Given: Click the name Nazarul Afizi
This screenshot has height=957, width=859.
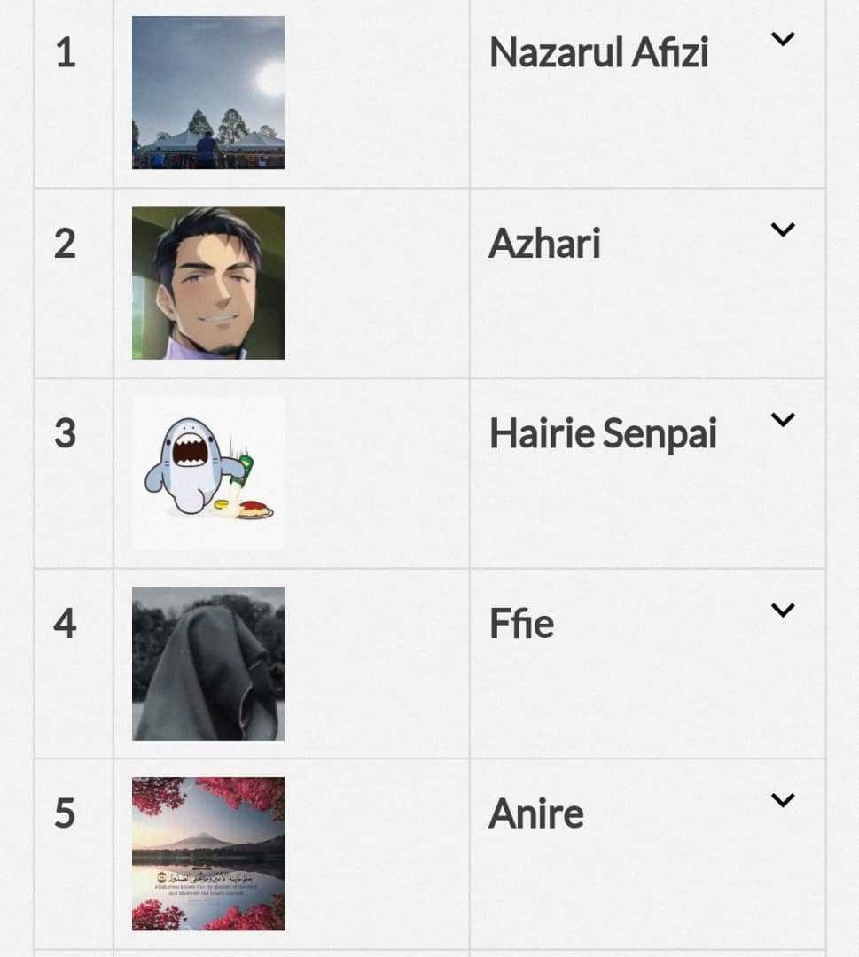Looking at the screenshot, I should (x=599, y=53).
